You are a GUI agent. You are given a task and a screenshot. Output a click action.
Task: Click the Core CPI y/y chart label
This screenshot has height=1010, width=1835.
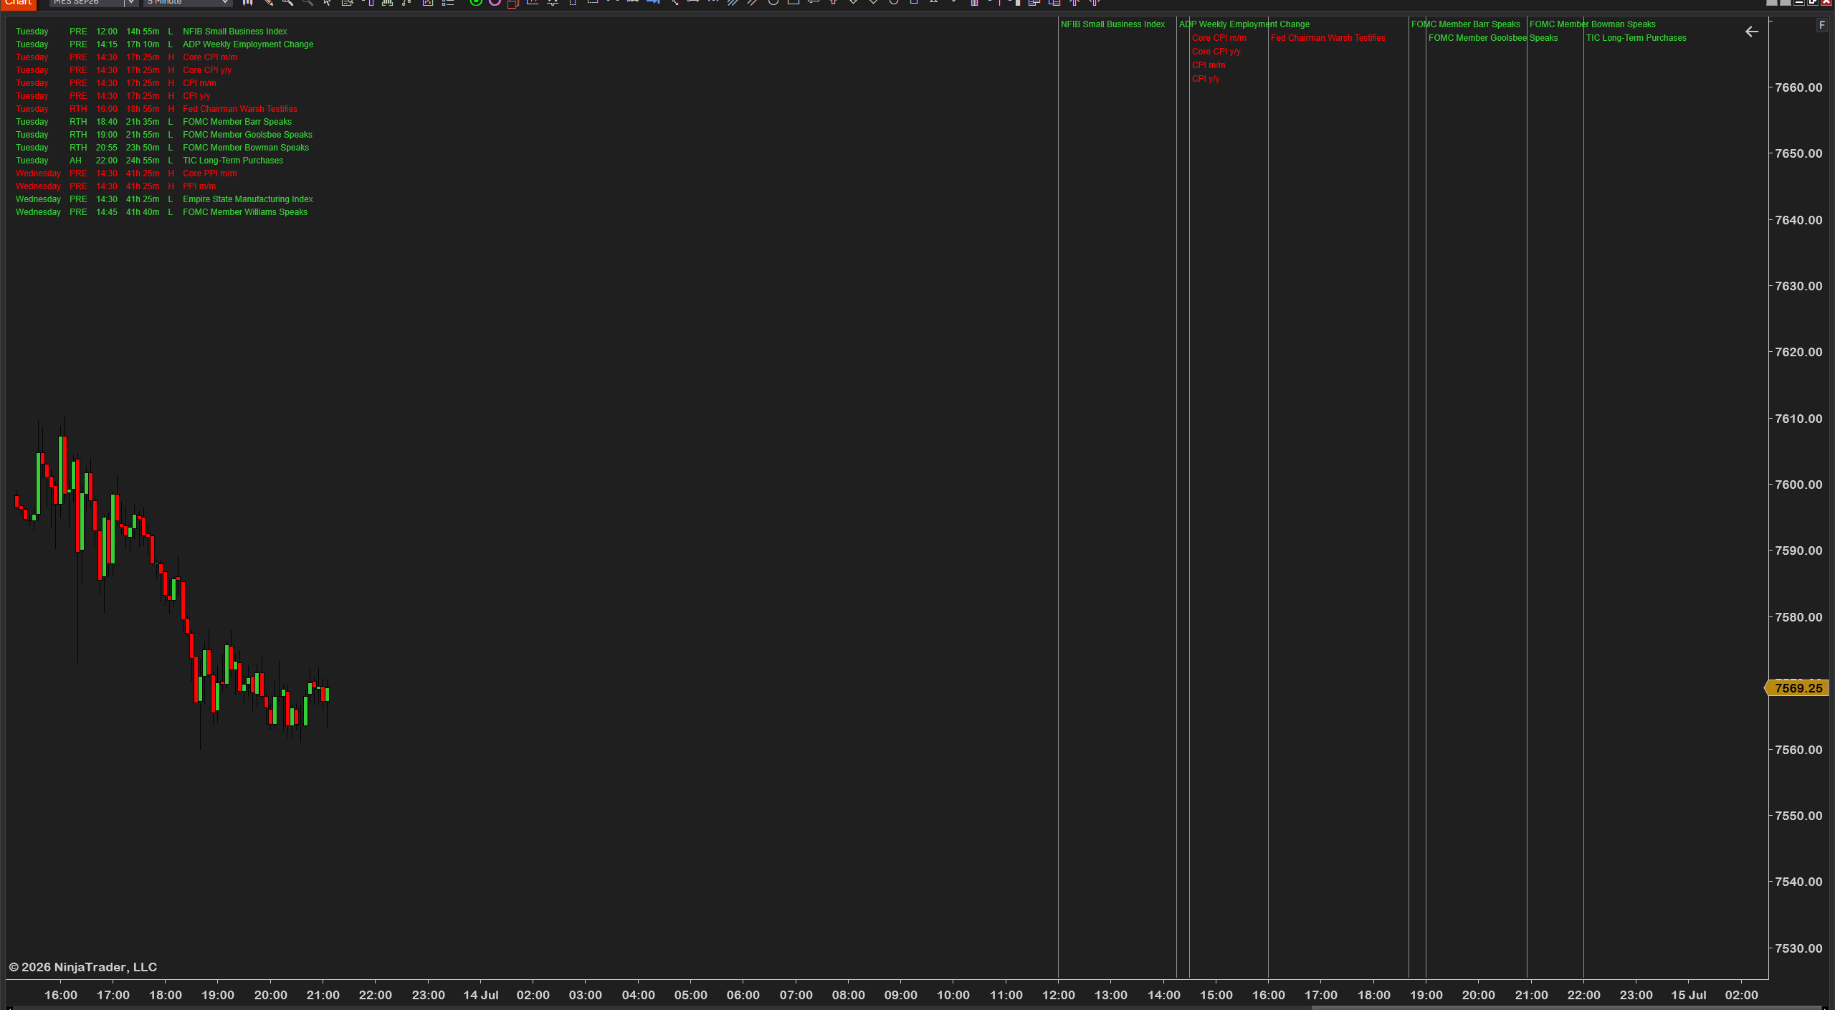1216,52
